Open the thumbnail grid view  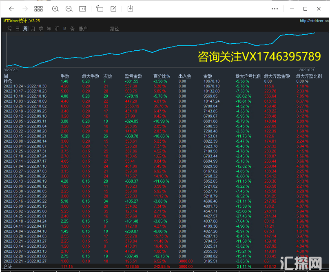39,9
